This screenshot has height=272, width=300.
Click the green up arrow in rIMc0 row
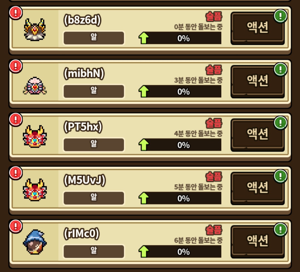(x=144, y=251)
